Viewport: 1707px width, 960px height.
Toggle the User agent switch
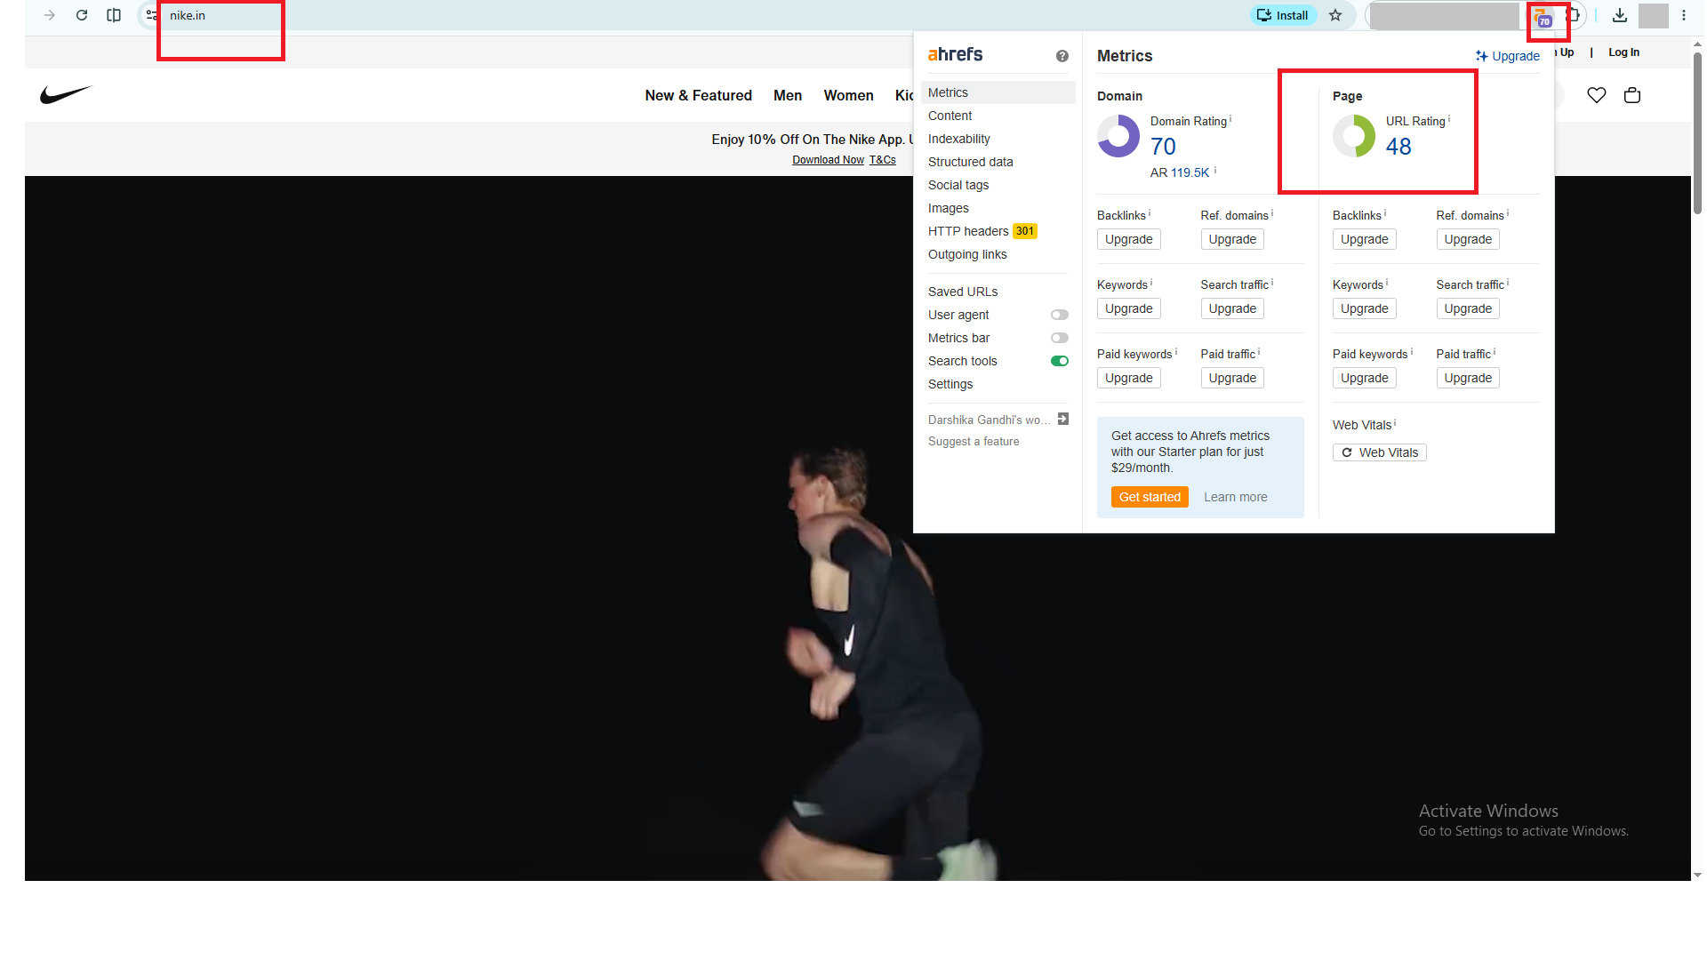(x=1060, y=315)
